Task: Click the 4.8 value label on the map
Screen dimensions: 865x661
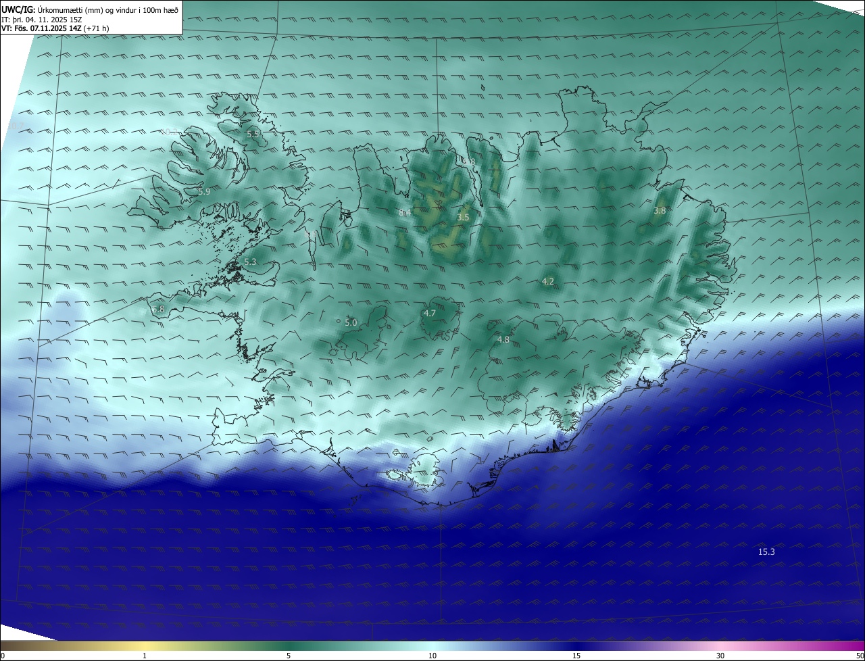Action: 503,340
